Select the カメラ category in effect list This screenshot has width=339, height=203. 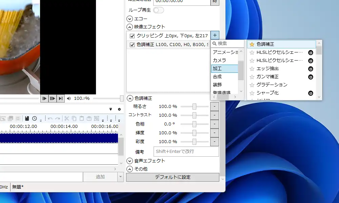(219, 60)
